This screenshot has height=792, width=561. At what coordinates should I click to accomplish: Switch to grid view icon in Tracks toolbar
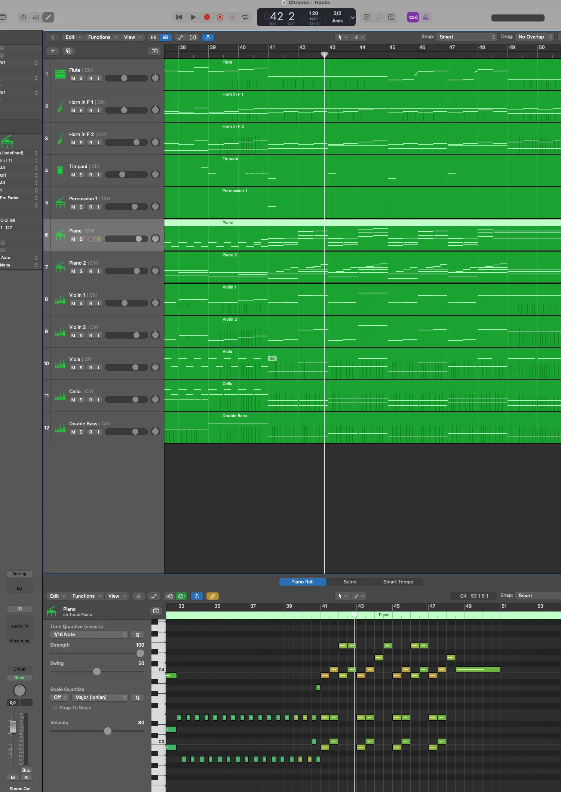coord(154,37)
